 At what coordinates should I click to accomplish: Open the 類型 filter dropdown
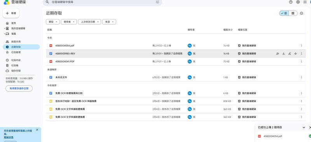(53, 22)
